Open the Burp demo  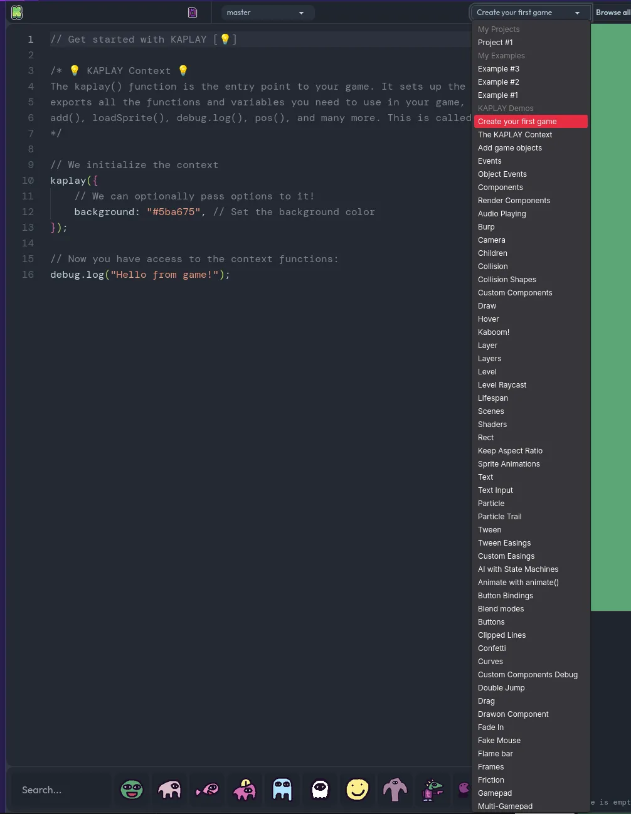[x=531, y=227]
